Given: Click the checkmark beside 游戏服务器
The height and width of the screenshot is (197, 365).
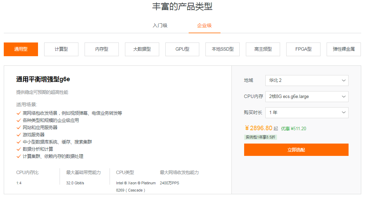Looking at the screenshot, I should 18,135.
